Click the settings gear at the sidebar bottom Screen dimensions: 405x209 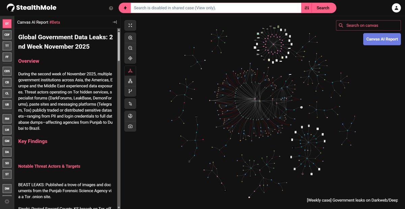coord(7,202)
